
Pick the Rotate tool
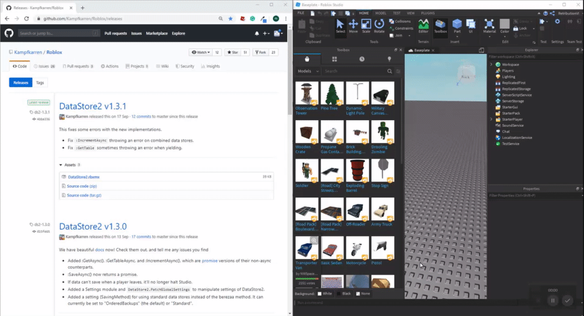pos(379,26)
